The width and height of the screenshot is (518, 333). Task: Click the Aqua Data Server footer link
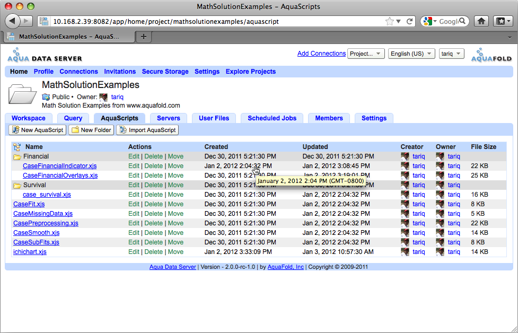pos(173,267)
